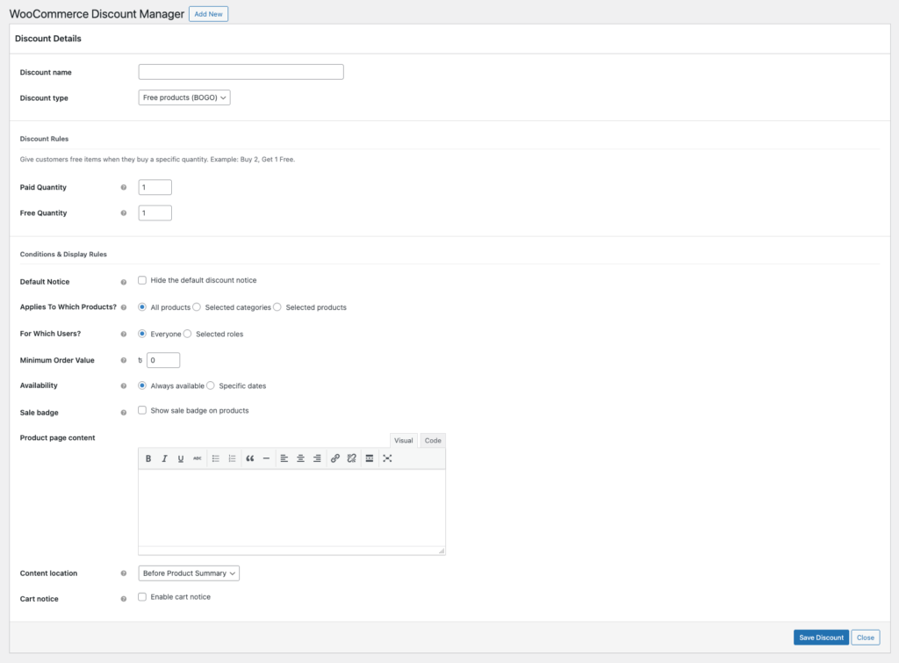Align editor text center
899x663 pixels.
coord(300,458)
